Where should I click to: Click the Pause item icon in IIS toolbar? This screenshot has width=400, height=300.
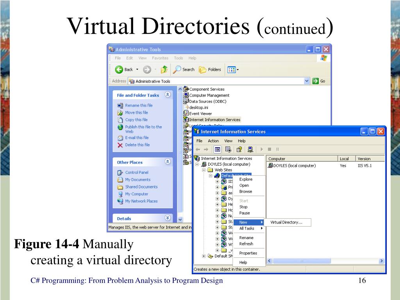click(x=278, y=150)
